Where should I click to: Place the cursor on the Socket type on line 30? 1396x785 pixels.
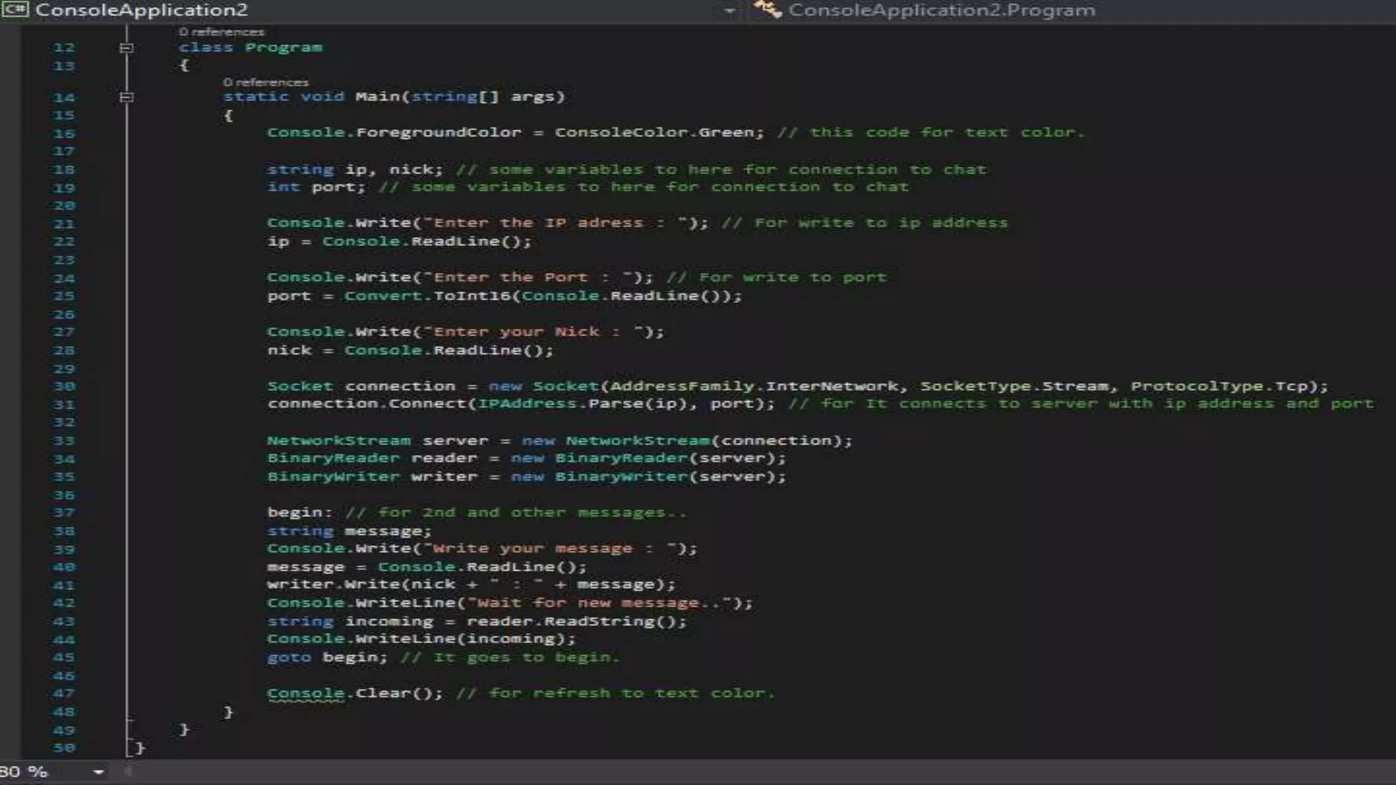coord(300,386)
